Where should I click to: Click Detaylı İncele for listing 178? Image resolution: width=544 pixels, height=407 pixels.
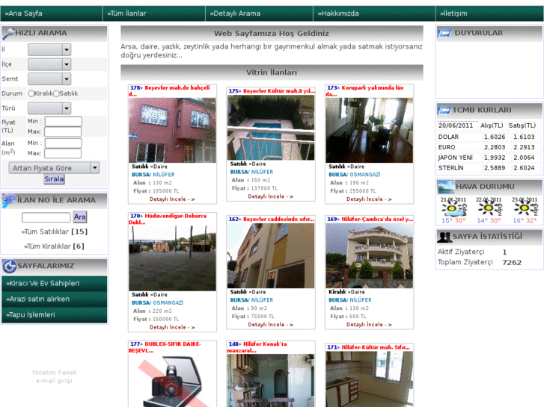(172, 199)
